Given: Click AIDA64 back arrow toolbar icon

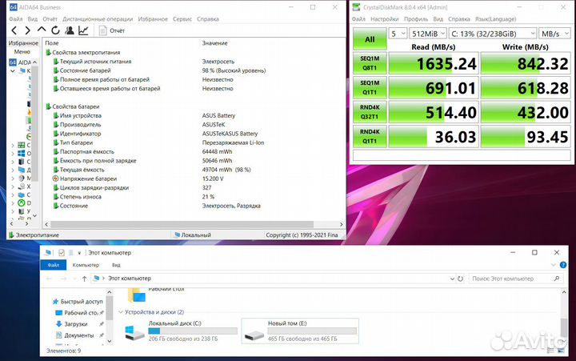Looking at the screenshot, I should click(14, 30).
